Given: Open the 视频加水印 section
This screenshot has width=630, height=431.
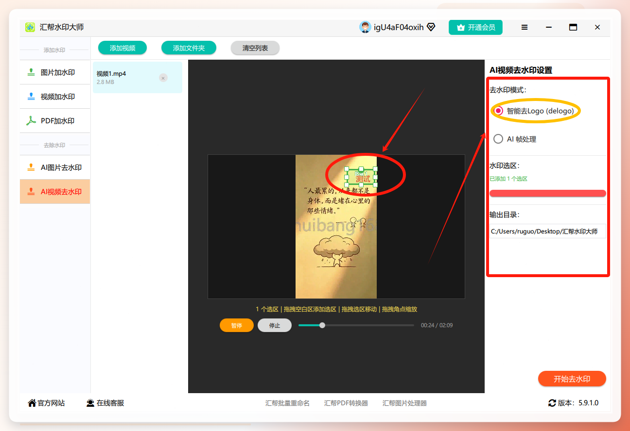Looking at the screenshot, I should (x=55, y=97).
